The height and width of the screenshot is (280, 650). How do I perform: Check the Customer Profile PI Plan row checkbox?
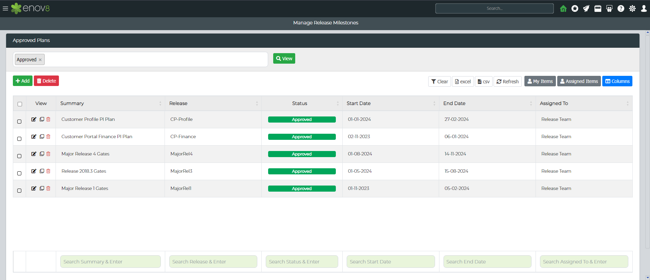click(x=19, y=121)
